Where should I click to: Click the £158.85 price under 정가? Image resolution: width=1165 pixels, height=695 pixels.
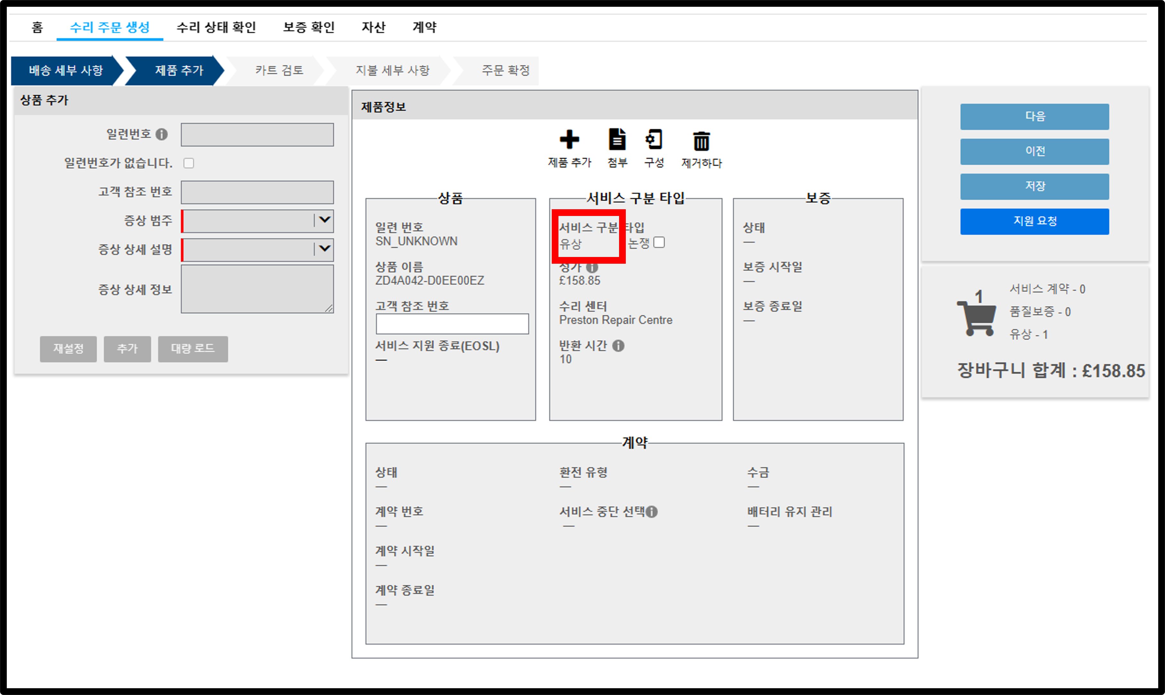(579, 280)
